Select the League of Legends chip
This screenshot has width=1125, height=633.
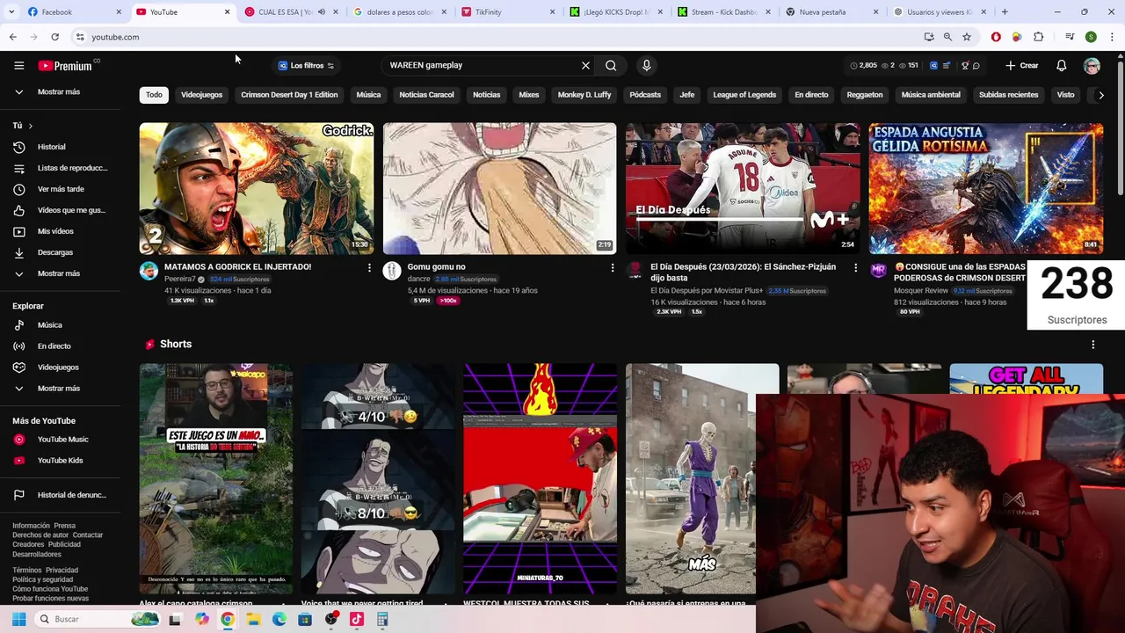coord(744,95)
